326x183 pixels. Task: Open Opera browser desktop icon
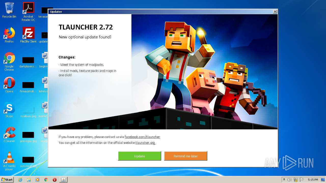pyautogui.click(x=9, y=85)
